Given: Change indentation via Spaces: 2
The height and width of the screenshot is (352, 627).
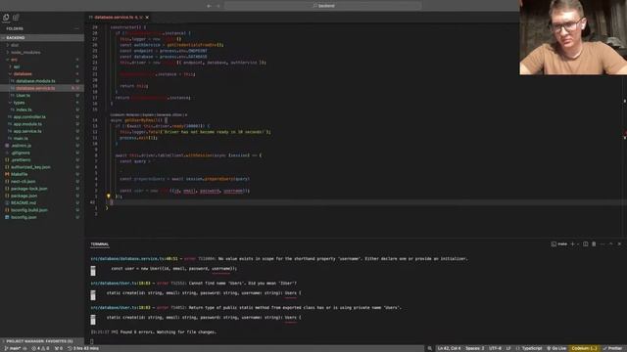Looking at the screenshot, I should pyautogui.click(x=474, y=348).
